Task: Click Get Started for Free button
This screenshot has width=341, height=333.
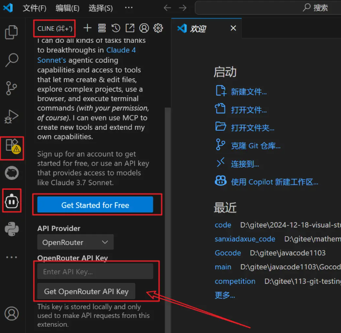Action: (x=95, y=205)
